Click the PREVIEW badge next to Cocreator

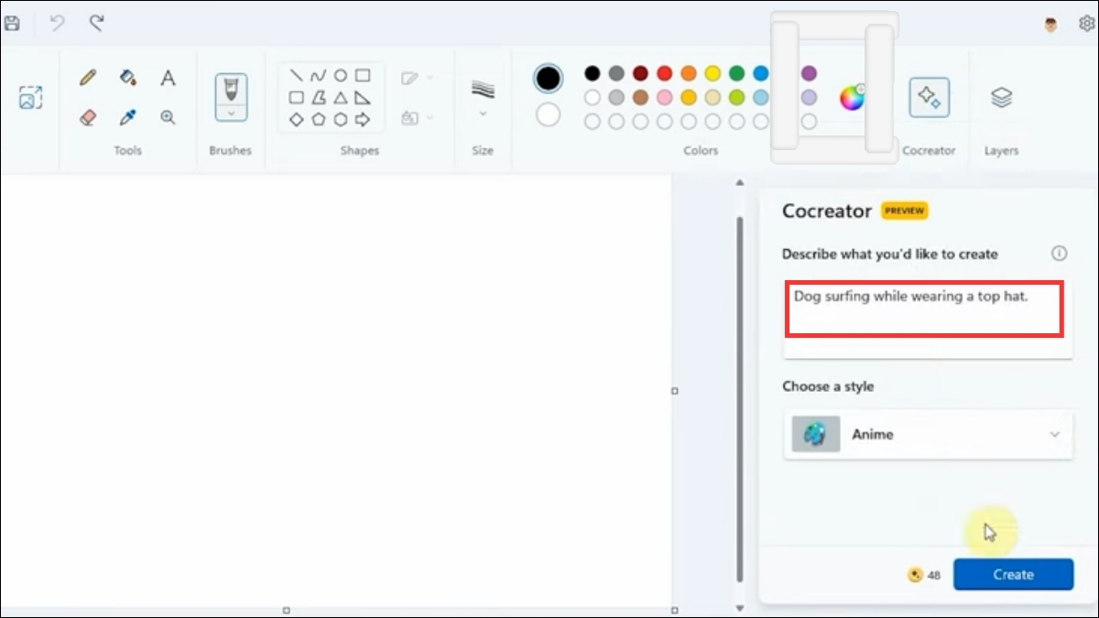point(904,211)
